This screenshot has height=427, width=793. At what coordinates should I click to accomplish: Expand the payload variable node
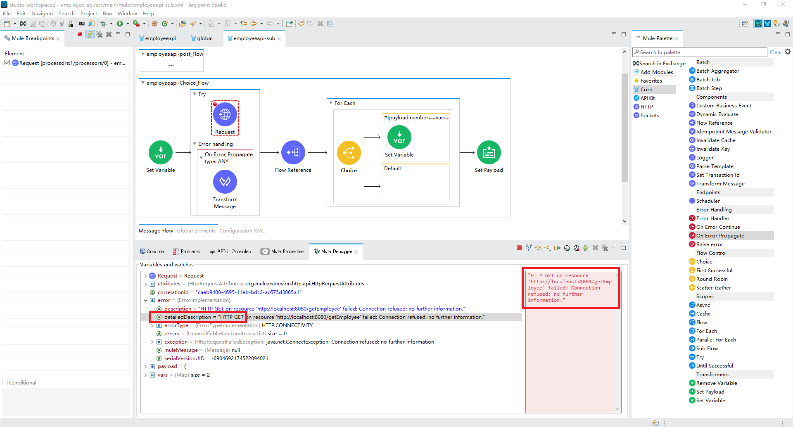[x=145, y=367]
